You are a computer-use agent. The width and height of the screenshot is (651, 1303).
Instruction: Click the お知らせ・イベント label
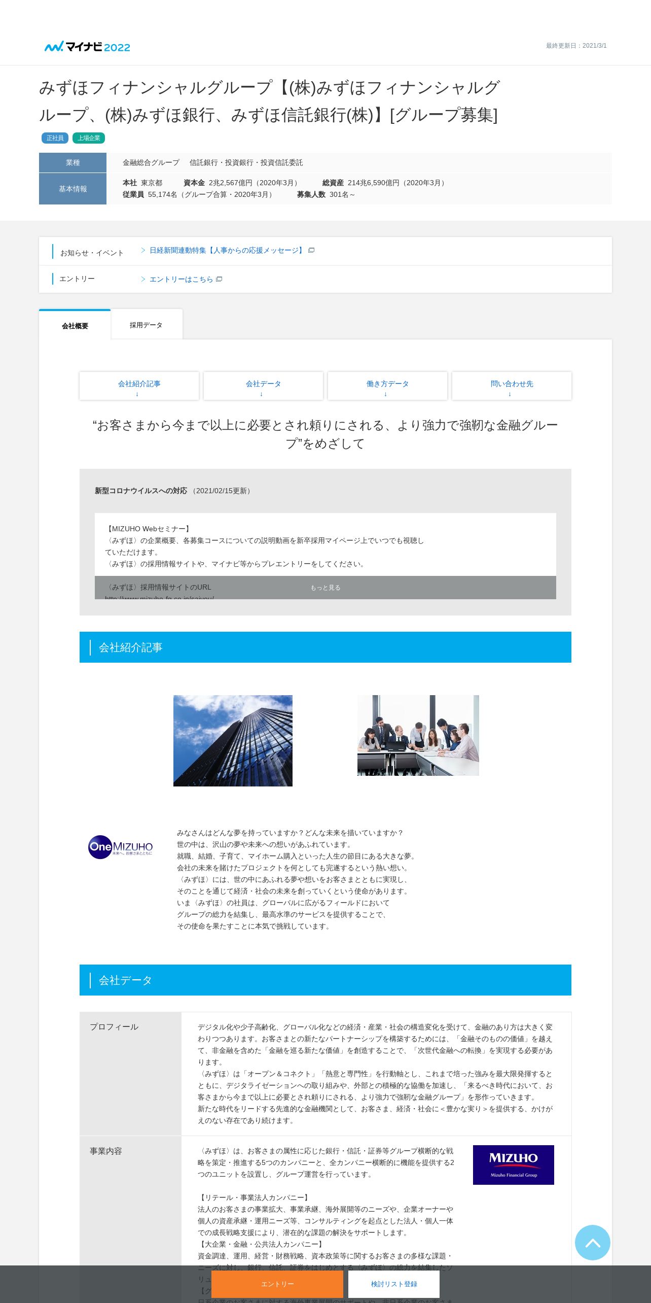click(x=92, y=253)
